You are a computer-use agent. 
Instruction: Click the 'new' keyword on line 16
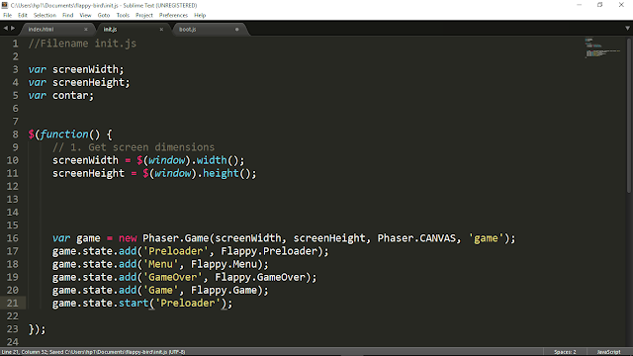(x=128, y=238)
